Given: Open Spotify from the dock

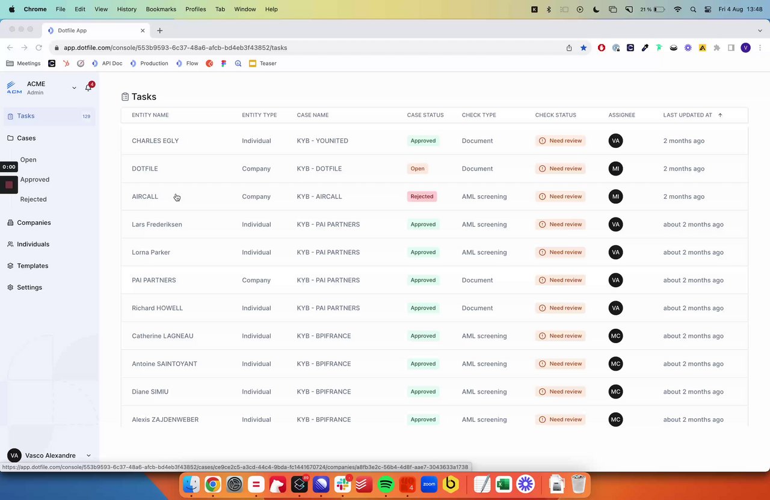Looking at the screenshot, I should point(386,484).
